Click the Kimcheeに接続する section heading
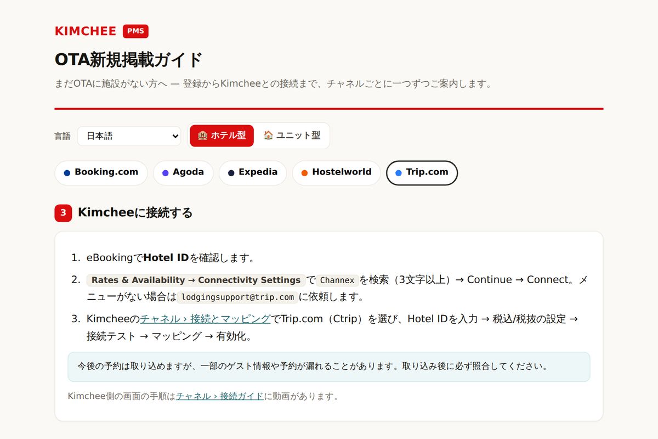This screenshot has height=439, width=658. point(135,213)
